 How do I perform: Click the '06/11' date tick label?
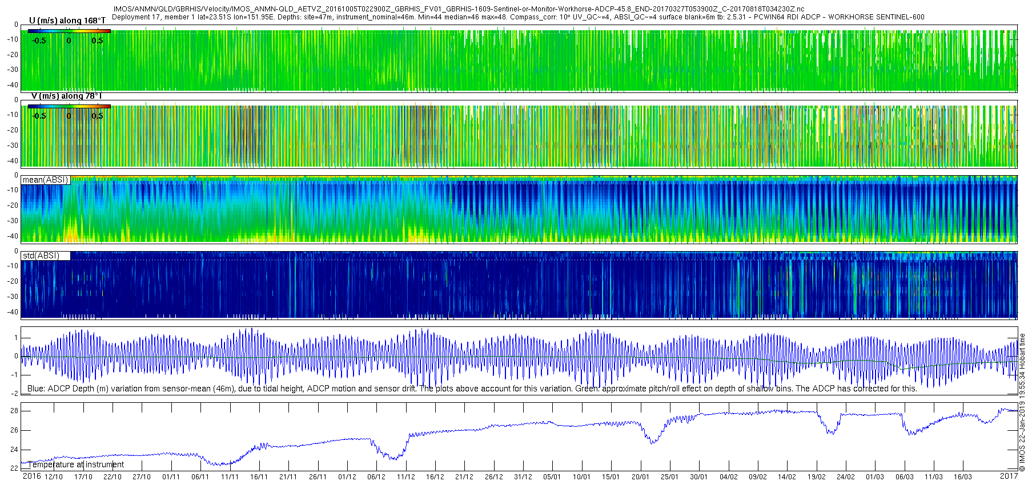[x=200, y=477]
